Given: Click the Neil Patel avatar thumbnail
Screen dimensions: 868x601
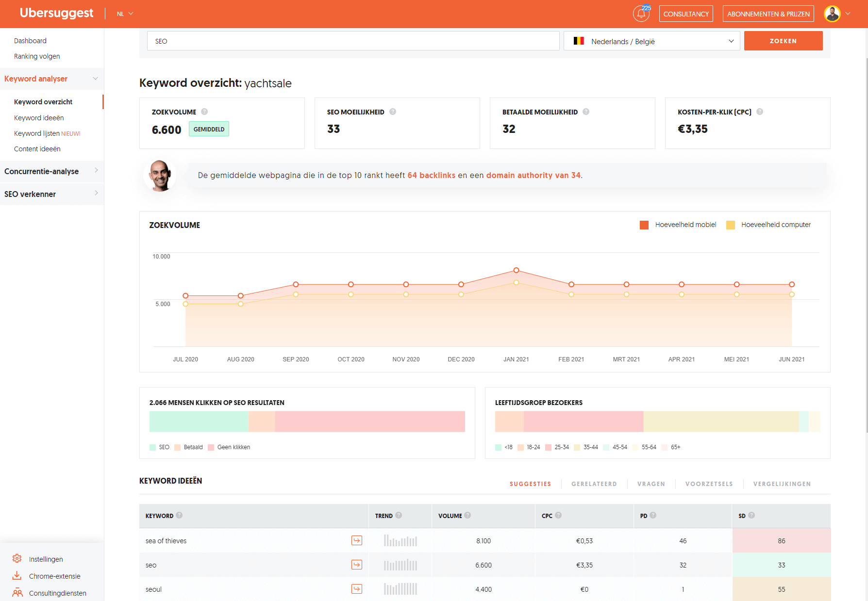Looking at the screenshot, I should coord(160,176).
